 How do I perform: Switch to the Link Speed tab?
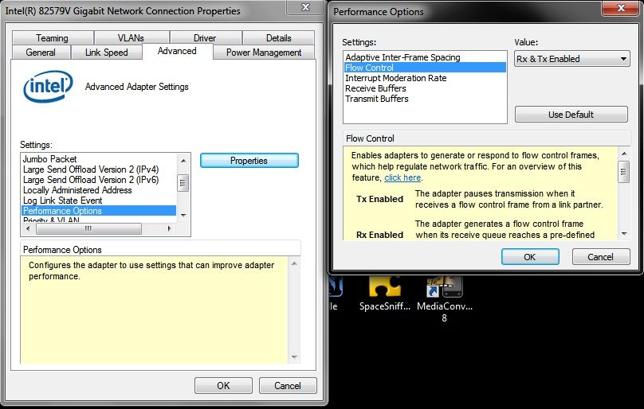click(106, 53)
